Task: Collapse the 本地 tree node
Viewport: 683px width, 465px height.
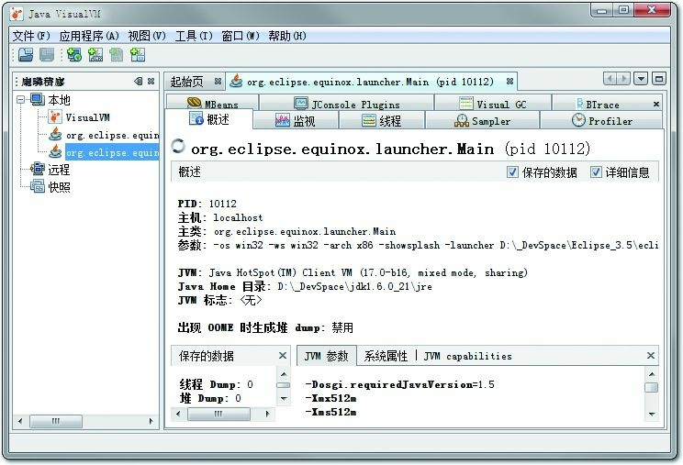Action: (20, 100)
